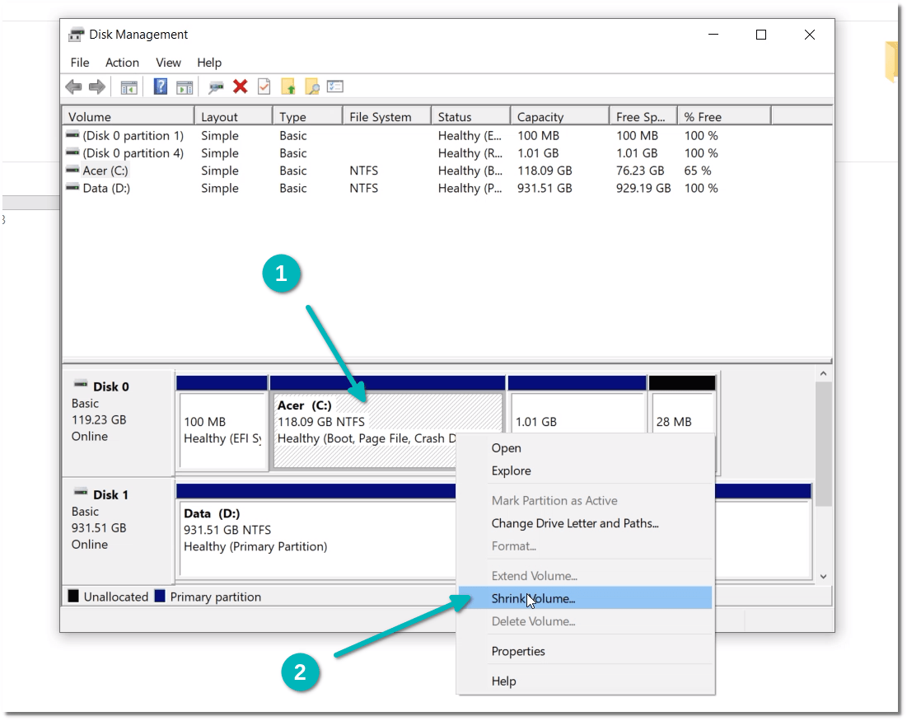Click the scroll down arrow in disk pane
Image resolution: width=907 pixels, height=721 pixels.
tap(823, 577)
